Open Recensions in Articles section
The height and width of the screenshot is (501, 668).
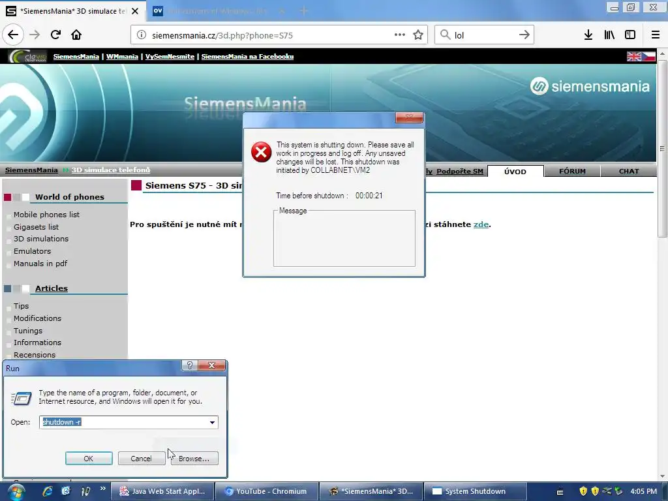[35, 355]
